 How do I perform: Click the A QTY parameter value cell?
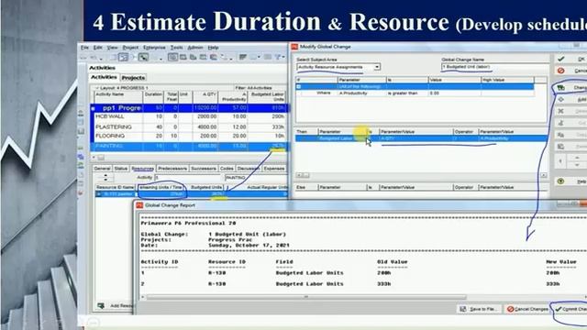click(415, 138)
